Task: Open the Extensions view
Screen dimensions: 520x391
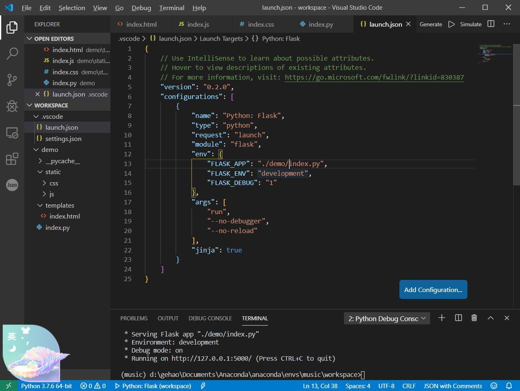Action: click(12, 159)
